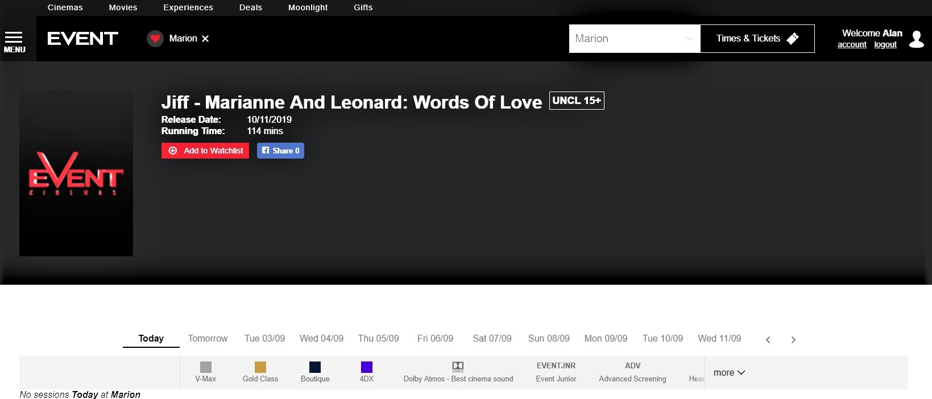
Task: Select the Sun 08/09 date tab
Action: click(x=549, y=339)
